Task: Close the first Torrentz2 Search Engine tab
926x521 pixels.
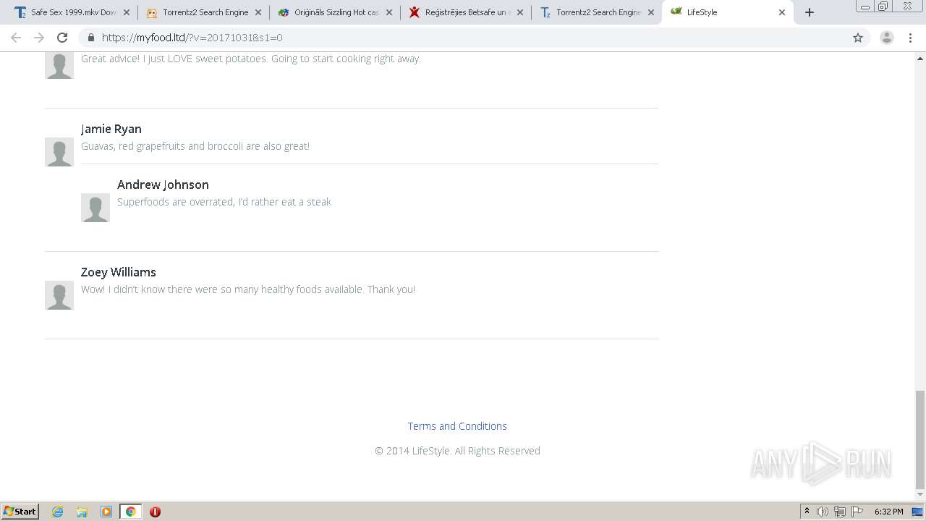Action: tap(258, 12)
